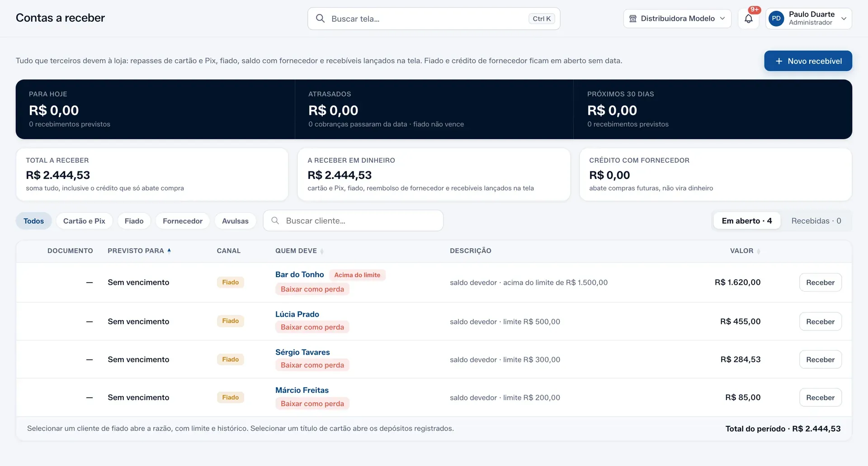Show Recebidas · 0 list
The height and width of the screenshot is (466, 868).
(816, 221)
